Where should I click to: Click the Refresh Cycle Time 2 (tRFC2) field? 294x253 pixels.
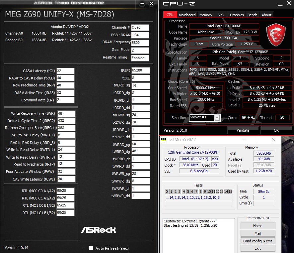click(x=66, y=121)
